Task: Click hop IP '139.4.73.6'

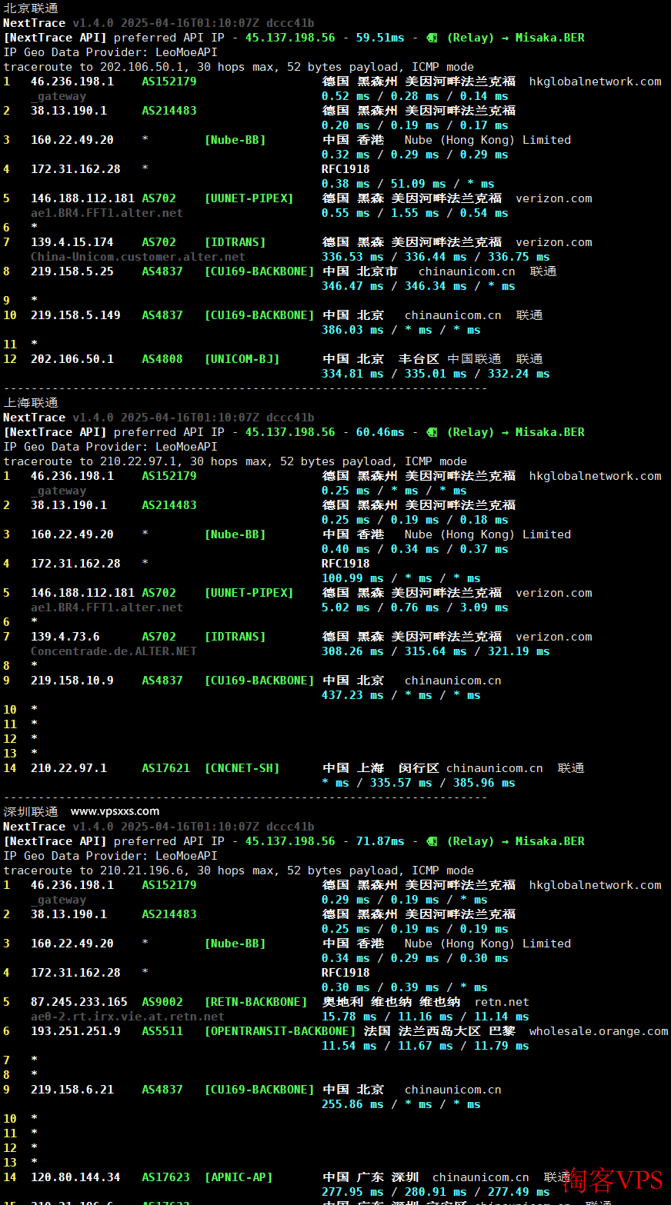Action: tap(65, 637)
